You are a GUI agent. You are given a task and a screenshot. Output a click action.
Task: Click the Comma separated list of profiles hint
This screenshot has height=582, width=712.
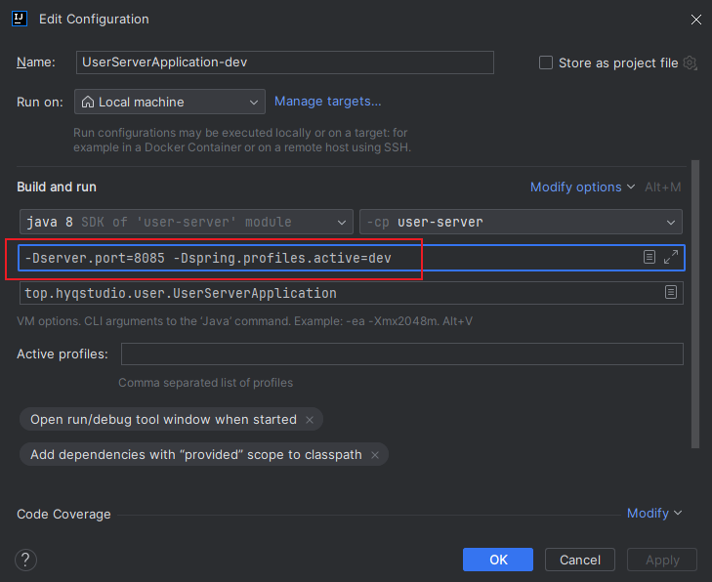205,383
